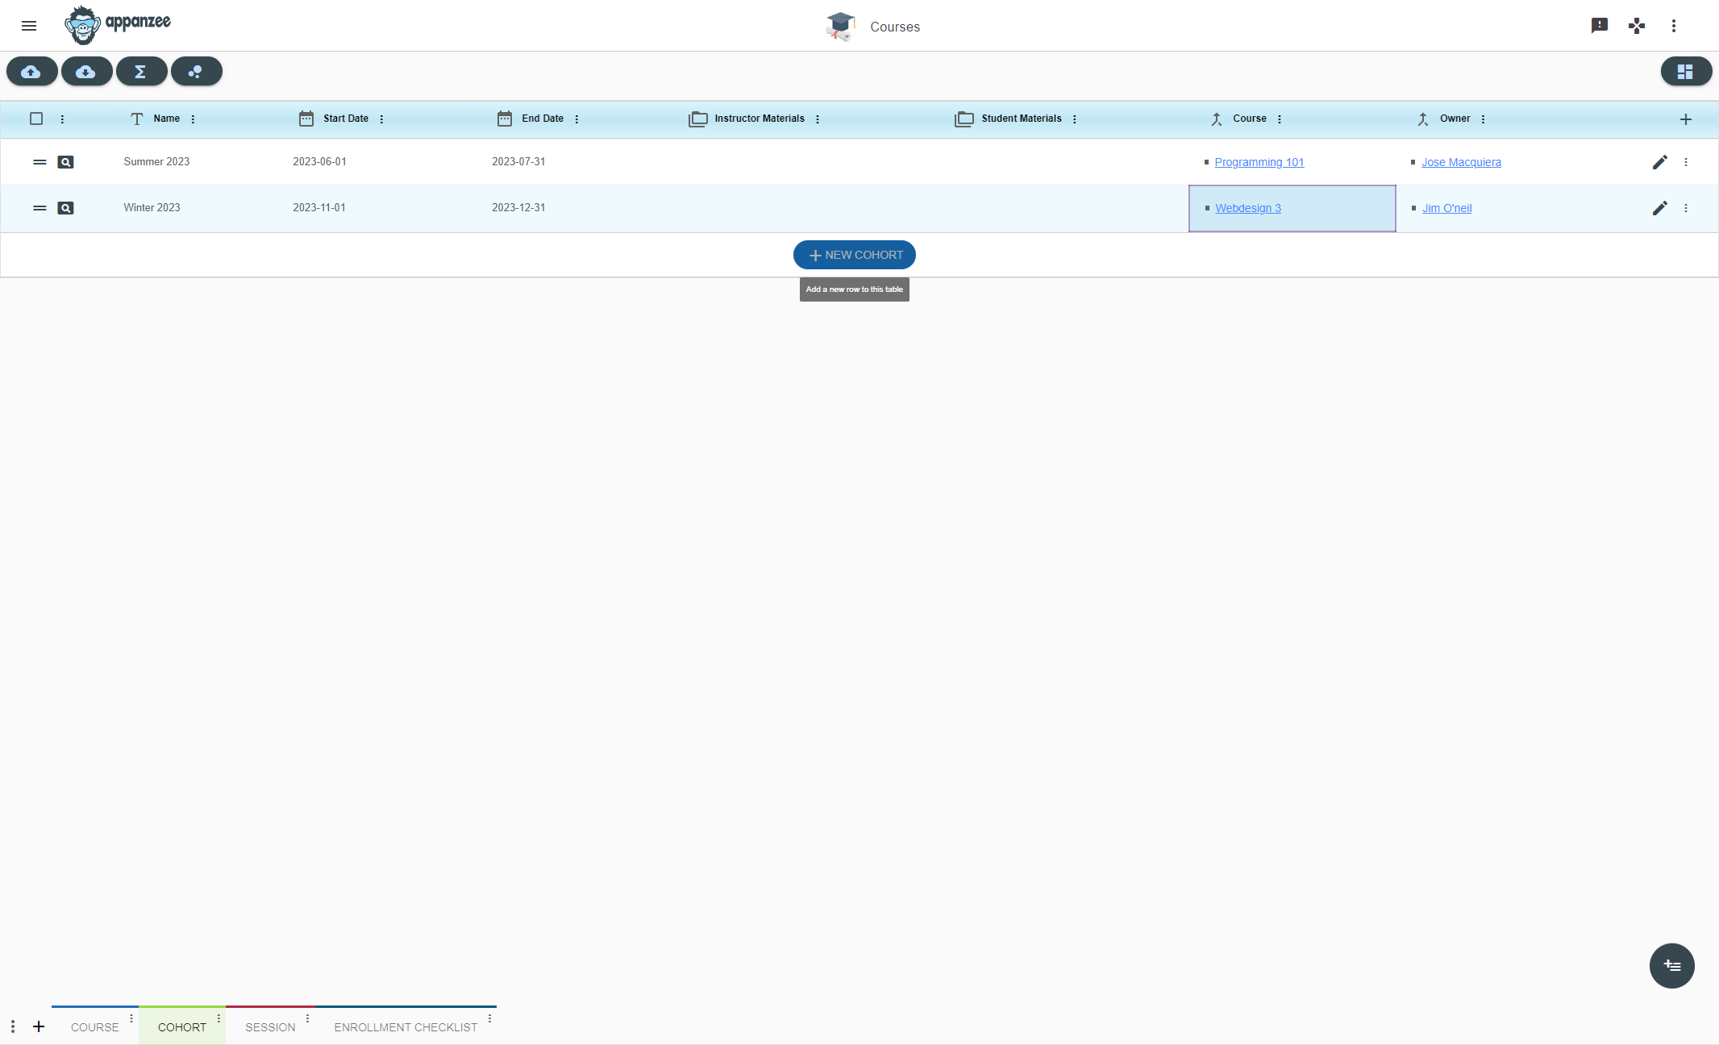Add a new column with plus icon
This screenshot has width=1719, height=1045.
tap(1686, 119)
